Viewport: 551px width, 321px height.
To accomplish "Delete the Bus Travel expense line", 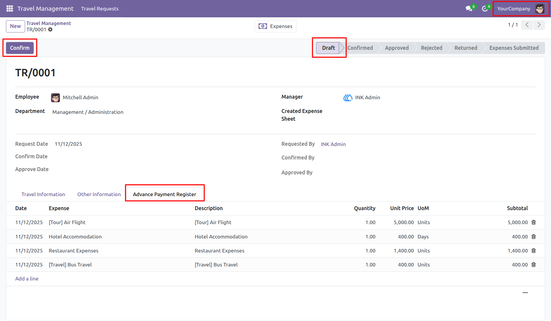I will tap(534, 265).
